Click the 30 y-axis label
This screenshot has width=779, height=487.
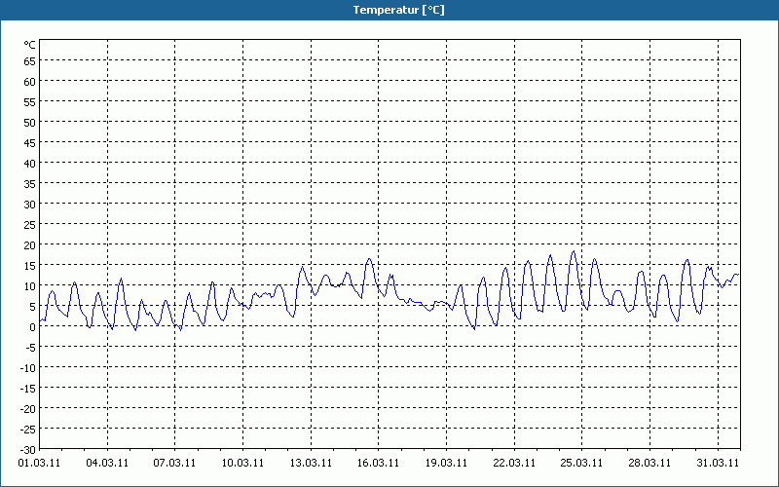[30, 205]
